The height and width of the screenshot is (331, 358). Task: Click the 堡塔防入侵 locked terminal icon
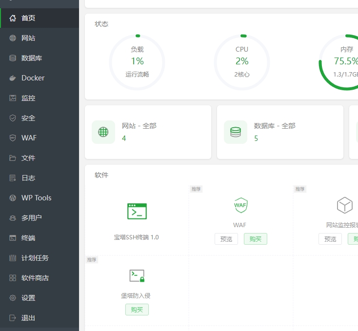pyautogui.click(x=137, y=276)
